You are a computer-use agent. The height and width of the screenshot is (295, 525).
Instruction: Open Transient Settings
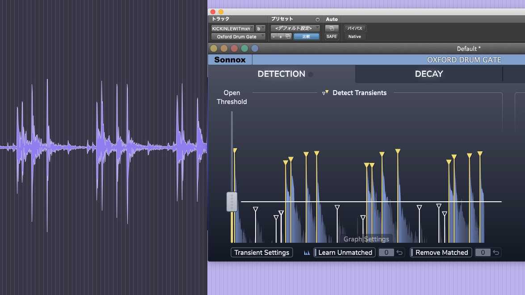262,253
